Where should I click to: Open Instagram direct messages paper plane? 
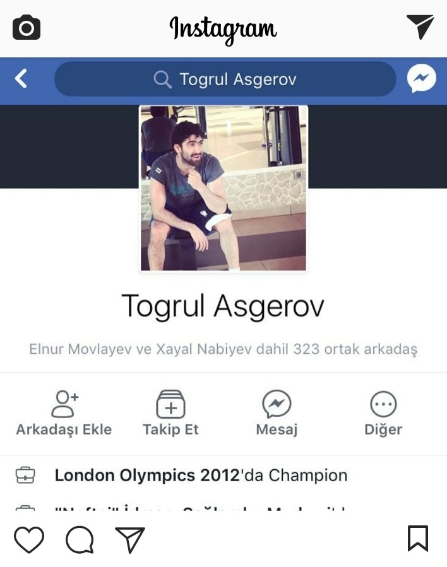pyautogui.click(x=420, y=27)
